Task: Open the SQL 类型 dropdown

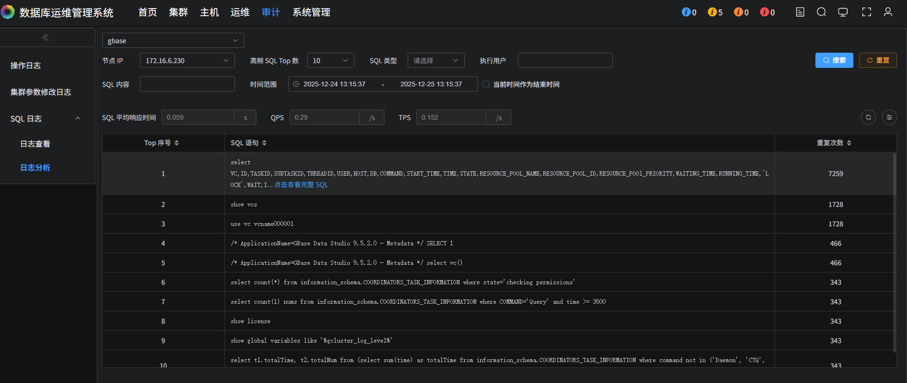Action: click(x=436, y=60)
